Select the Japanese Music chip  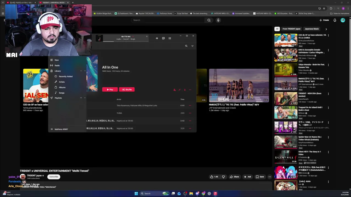[x=312, y=29]
